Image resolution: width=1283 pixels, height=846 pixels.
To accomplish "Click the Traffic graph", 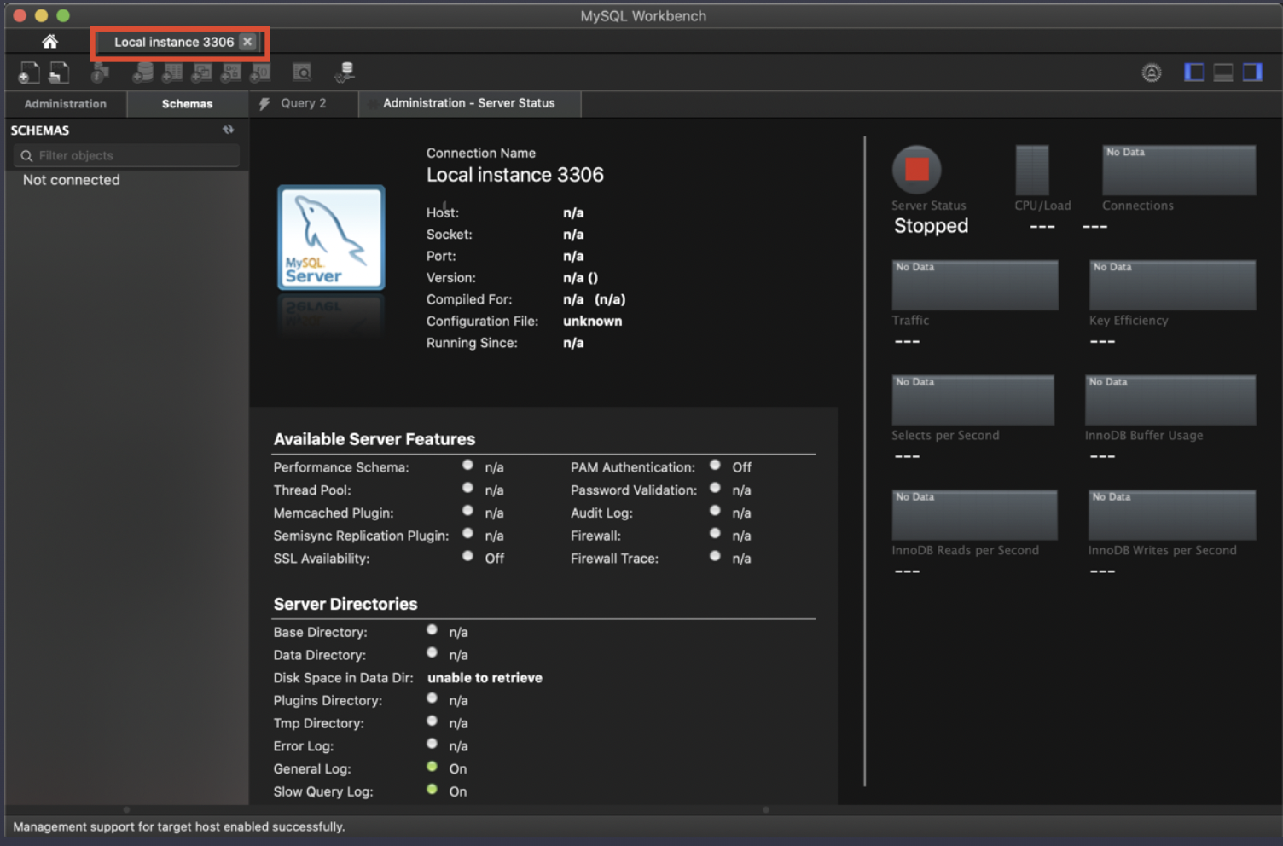I will tap(975, 285).
